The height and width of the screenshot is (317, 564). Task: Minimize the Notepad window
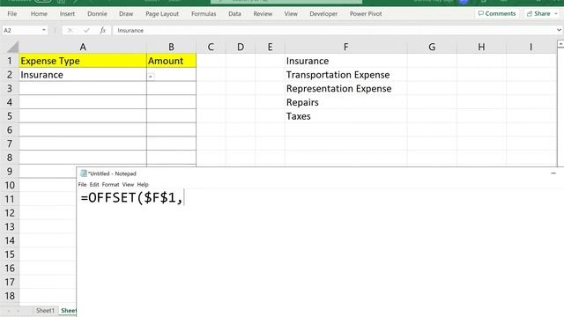tap(553, 173)
